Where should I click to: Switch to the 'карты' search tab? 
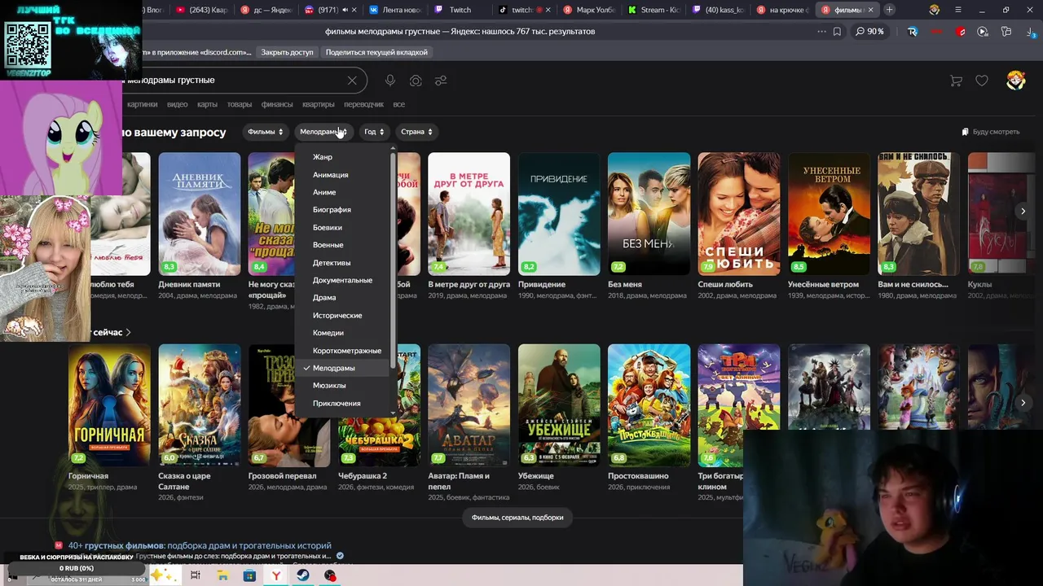(207, 104)
